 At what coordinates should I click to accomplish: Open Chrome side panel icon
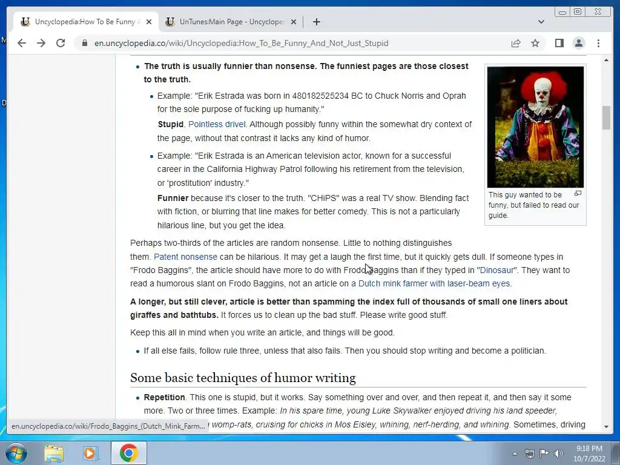tap(559, 43)
